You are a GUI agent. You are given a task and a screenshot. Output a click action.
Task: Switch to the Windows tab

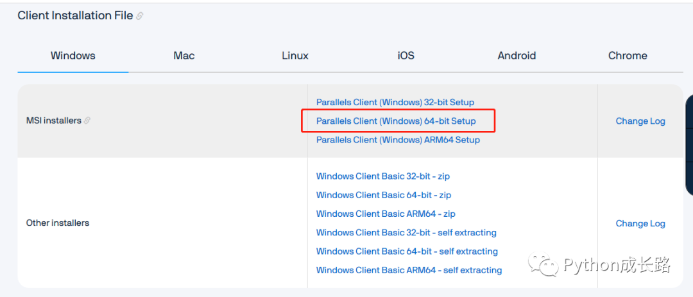[73, 56]
